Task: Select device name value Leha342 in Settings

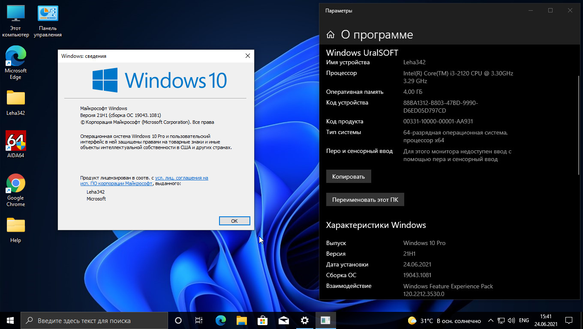Action: 415,62
